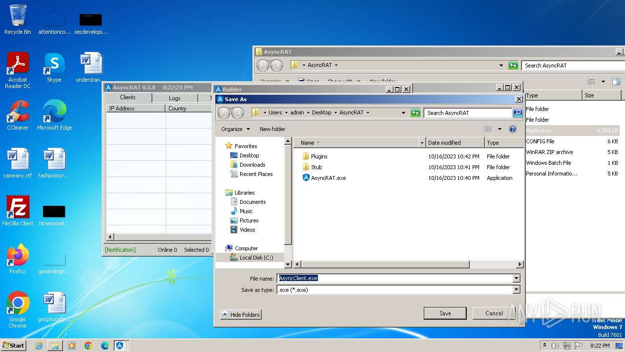This screenshot has width=625, height=352.
Task: Open address bar history dropdown in Save As
Action: click(403, 113)
